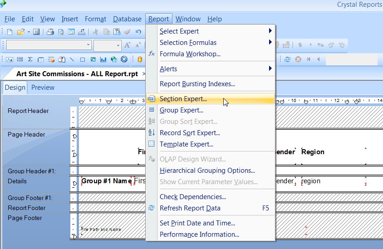Click the Insert Group icon
Screen dimensions: 383x249
[20, 59]
